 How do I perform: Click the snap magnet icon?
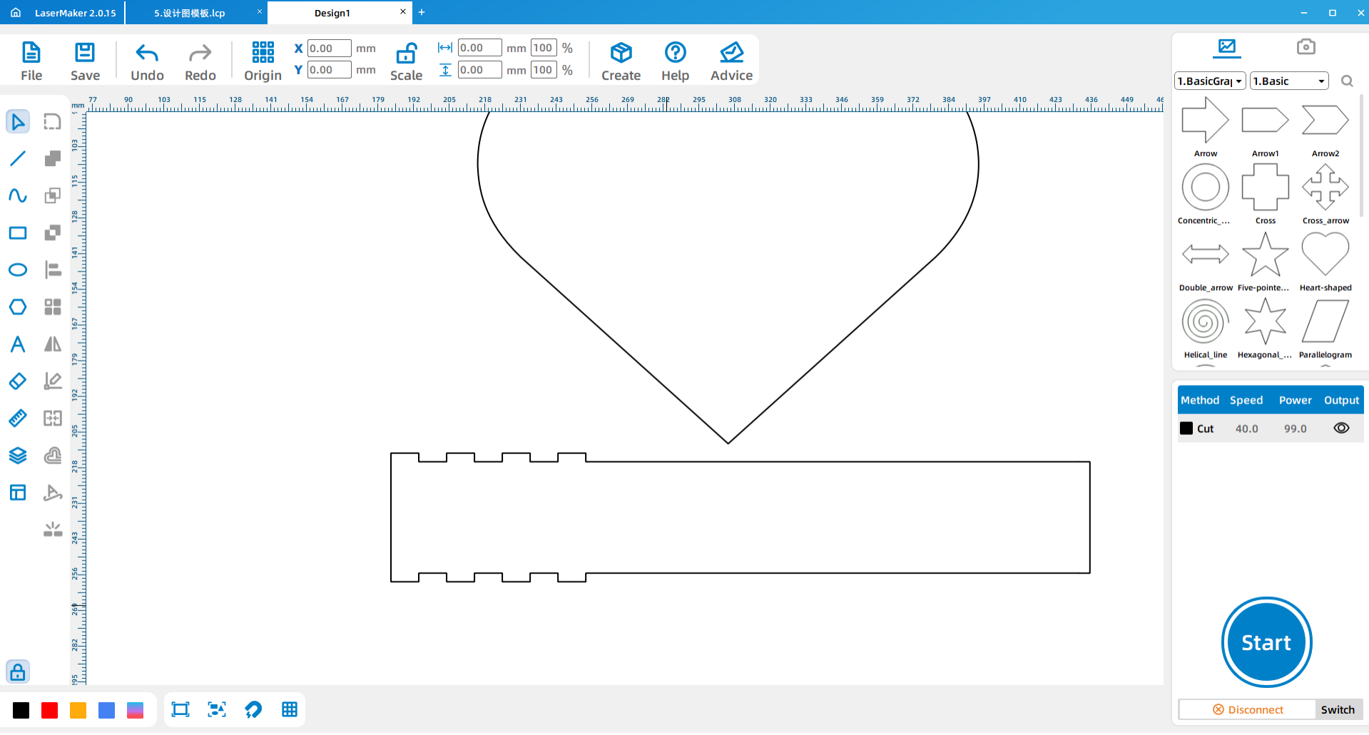click(253, 709)
